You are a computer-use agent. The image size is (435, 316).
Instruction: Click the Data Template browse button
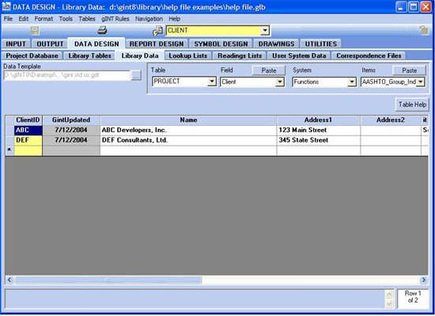136,75
